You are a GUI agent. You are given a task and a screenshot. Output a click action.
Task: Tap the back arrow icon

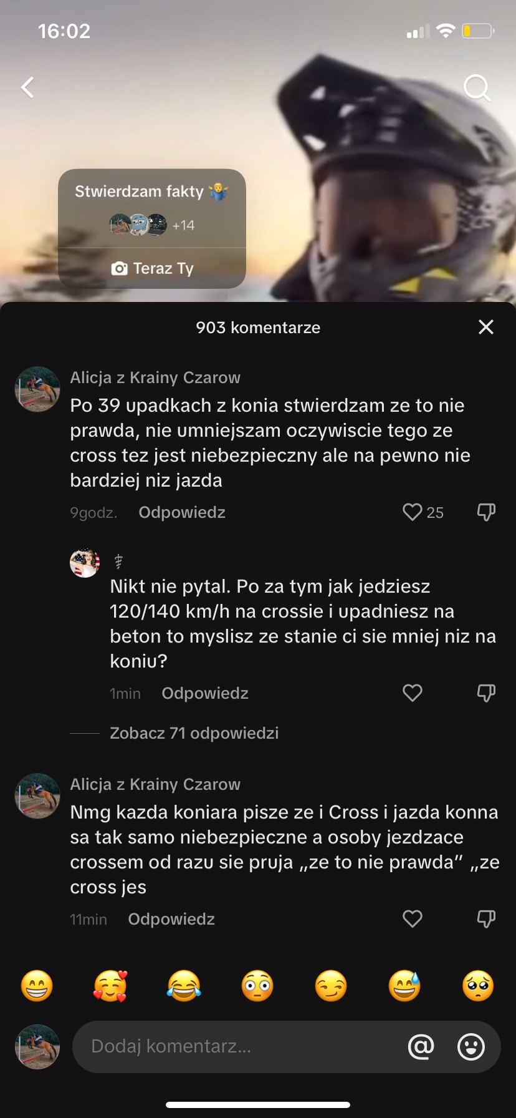pos(28,87)
